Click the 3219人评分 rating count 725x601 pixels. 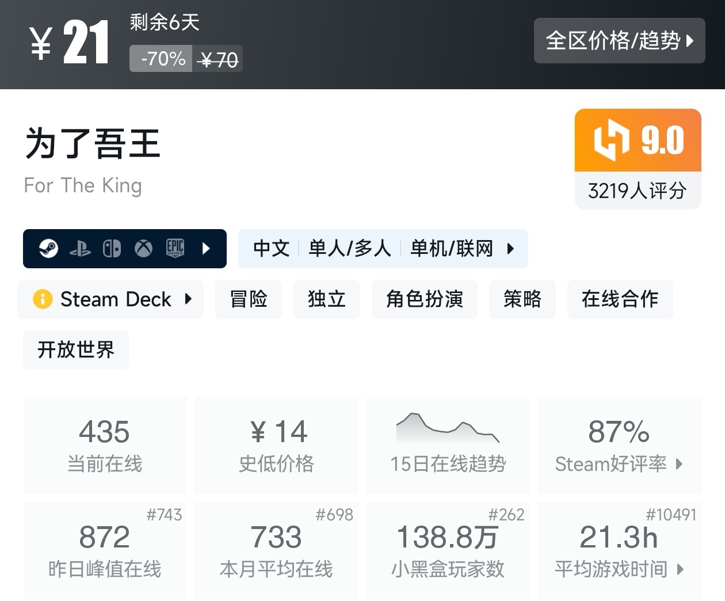pyautogui.click(x=638, y=191)
